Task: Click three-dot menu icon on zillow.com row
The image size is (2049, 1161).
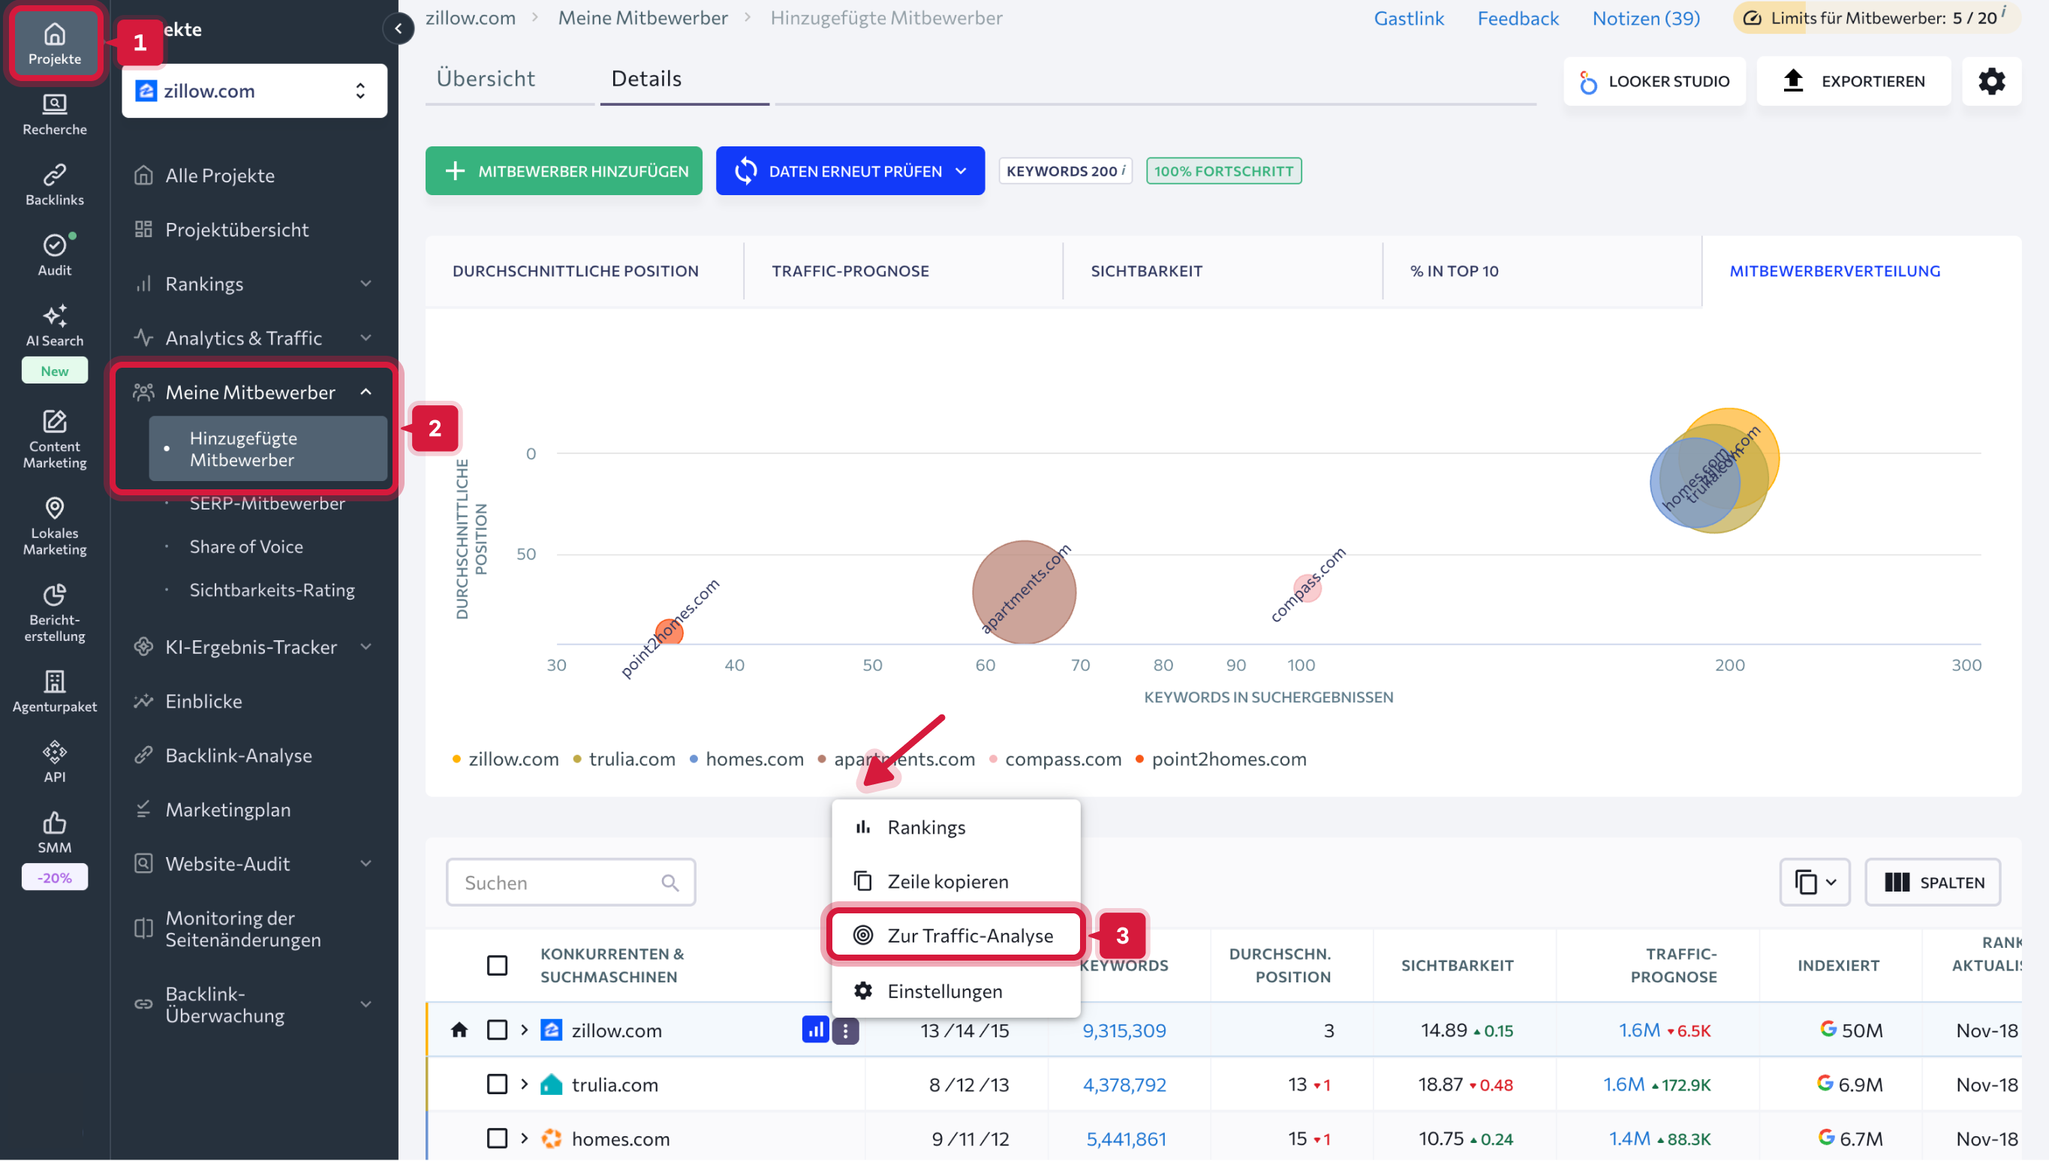Action: [845, 1030]
